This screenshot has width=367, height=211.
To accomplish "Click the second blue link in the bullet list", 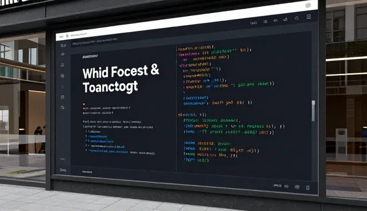I will [101, 141].
